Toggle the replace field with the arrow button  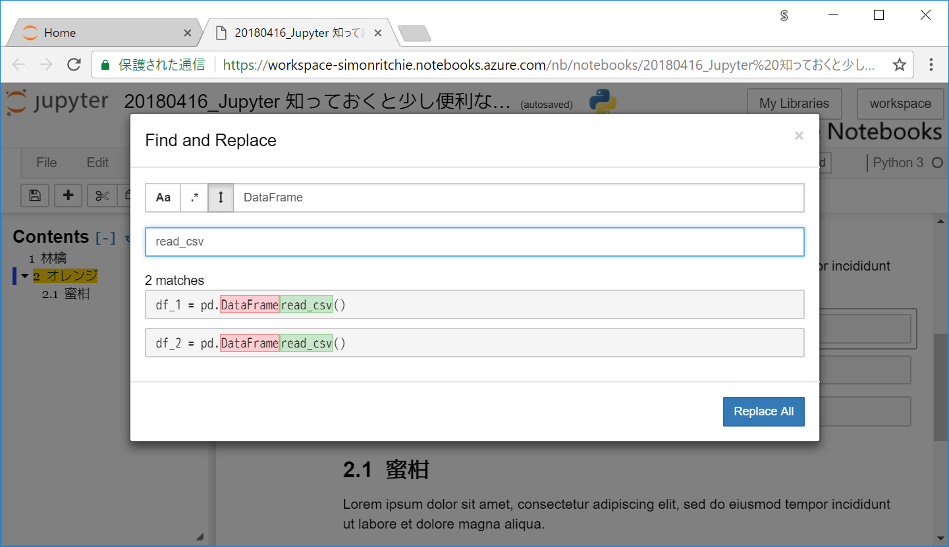pos(221,197)
